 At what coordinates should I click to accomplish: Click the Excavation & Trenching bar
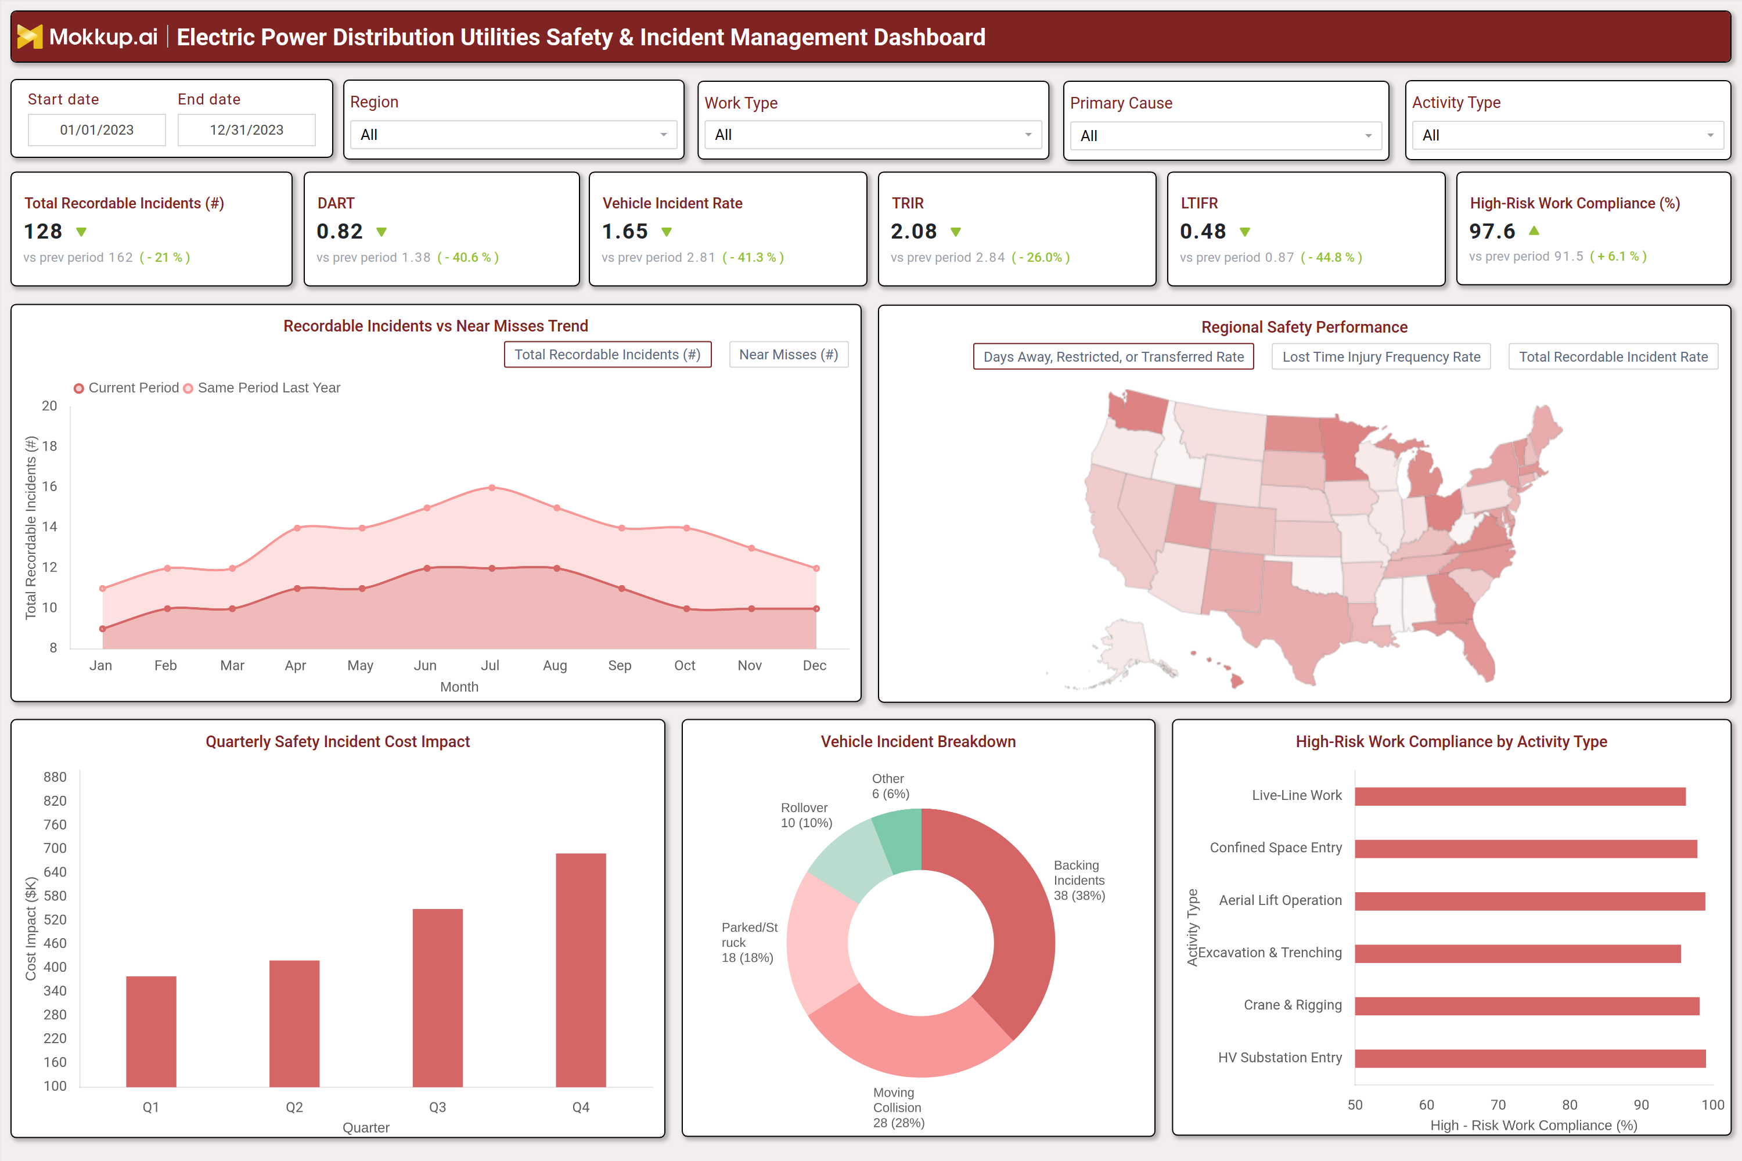pyautogui.click(x=1518, y=953)
